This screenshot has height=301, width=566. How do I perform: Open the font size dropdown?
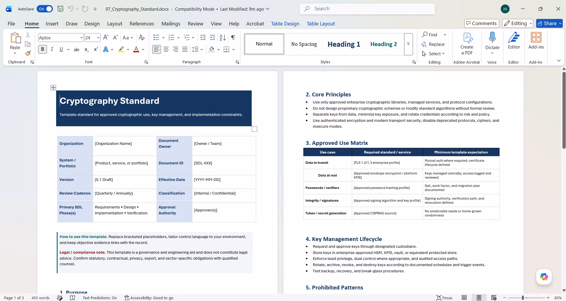(x=98, y=38)
